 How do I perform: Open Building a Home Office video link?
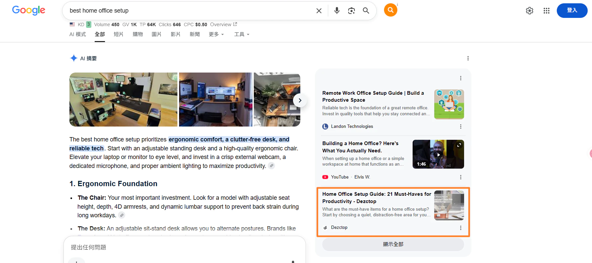point(360,147)
